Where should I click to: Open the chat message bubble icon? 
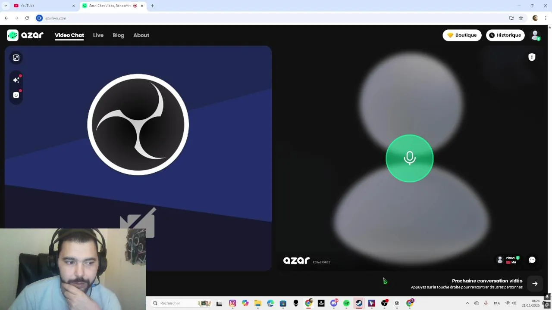(532, 260)
